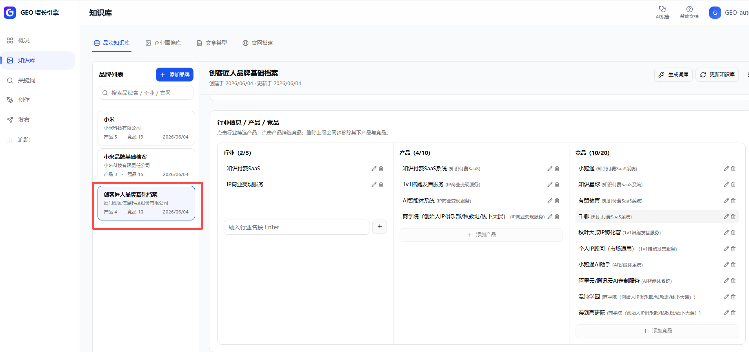Open 创作 in the sidebar
The height and width of the screenshot is (352, 749).
click(x=38, y=100)
